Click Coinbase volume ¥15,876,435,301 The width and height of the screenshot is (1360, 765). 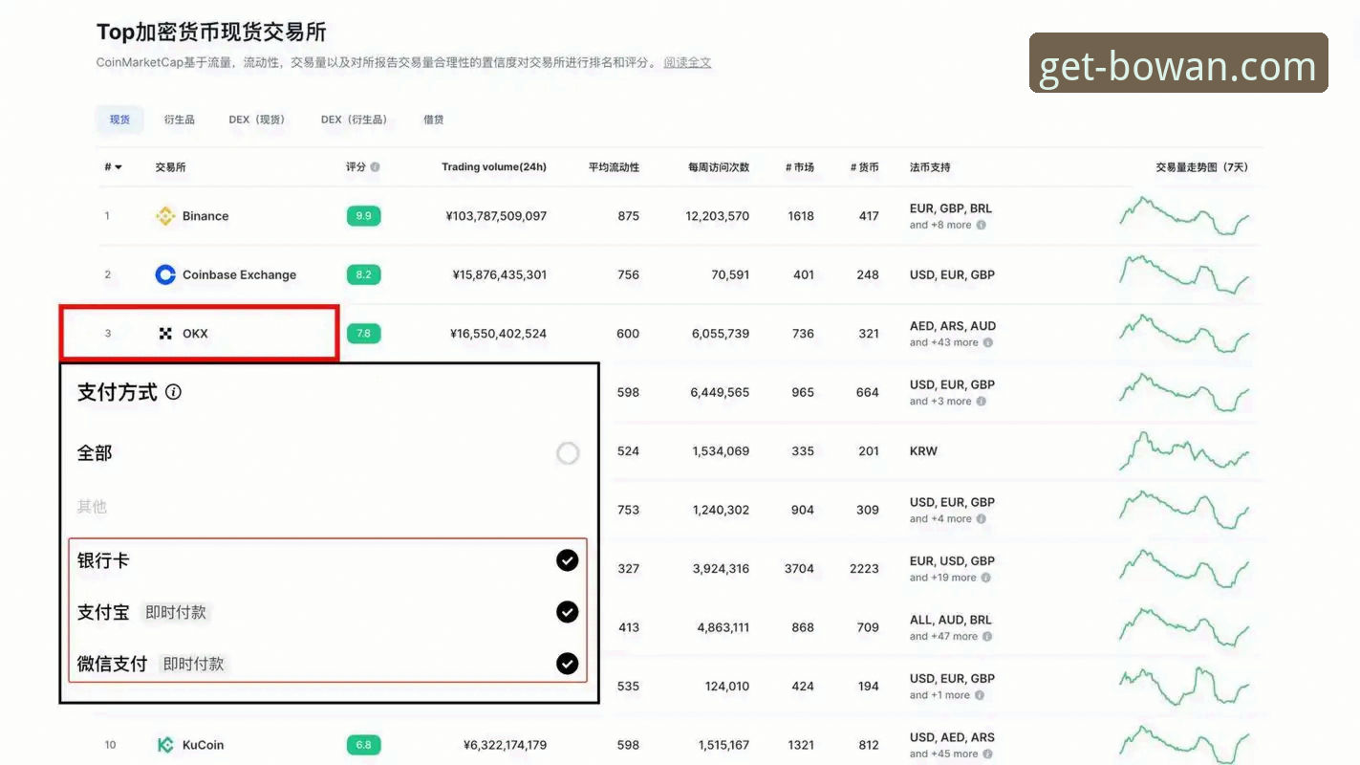(500, 274)
